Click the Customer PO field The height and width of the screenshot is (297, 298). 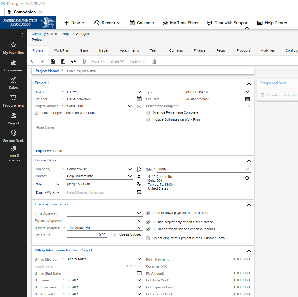click(215, 266)
